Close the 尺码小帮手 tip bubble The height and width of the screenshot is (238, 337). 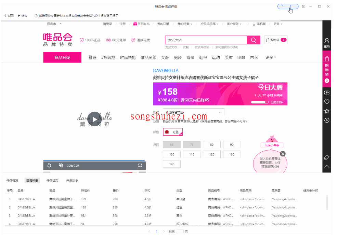[x=283, y=154]
